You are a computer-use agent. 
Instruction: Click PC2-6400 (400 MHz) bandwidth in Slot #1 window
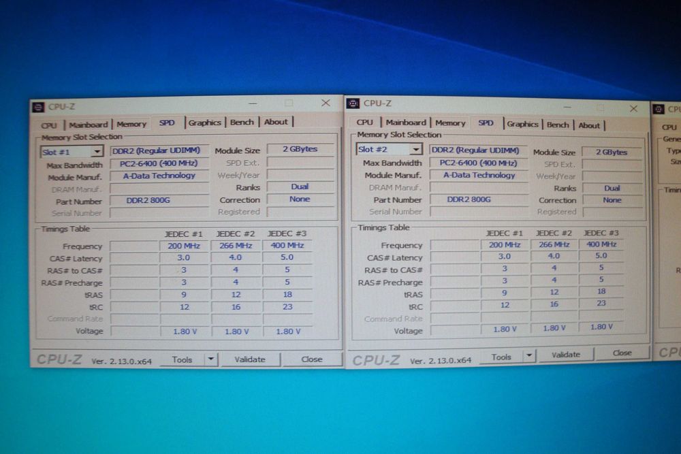click(159, 163)
